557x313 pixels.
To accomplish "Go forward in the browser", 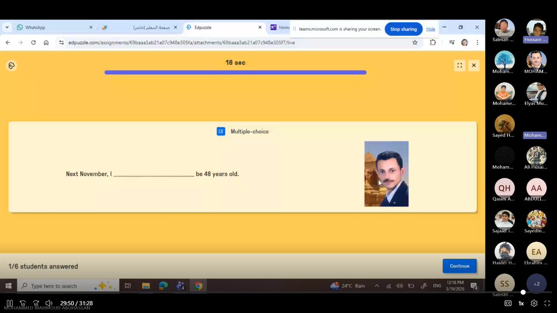I will pos(20,42).
